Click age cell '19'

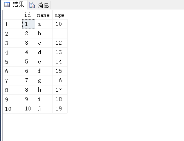click(60, 109)
